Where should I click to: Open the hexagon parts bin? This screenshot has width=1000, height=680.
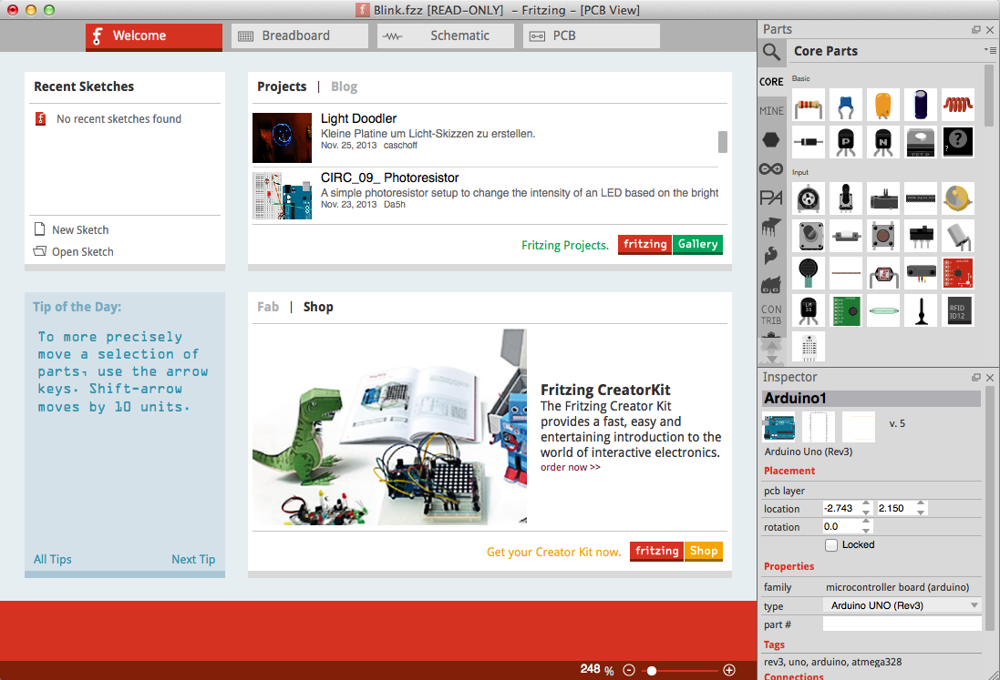pos(771,139)
